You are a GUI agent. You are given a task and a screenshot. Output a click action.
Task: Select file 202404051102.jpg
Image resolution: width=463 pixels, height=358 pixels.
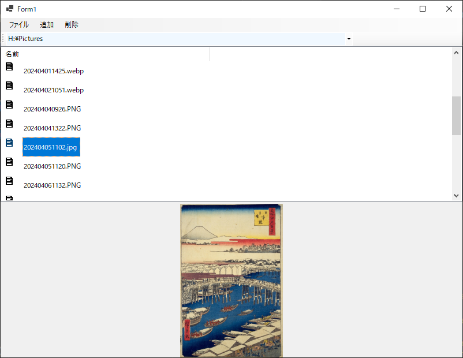(51, 147)
